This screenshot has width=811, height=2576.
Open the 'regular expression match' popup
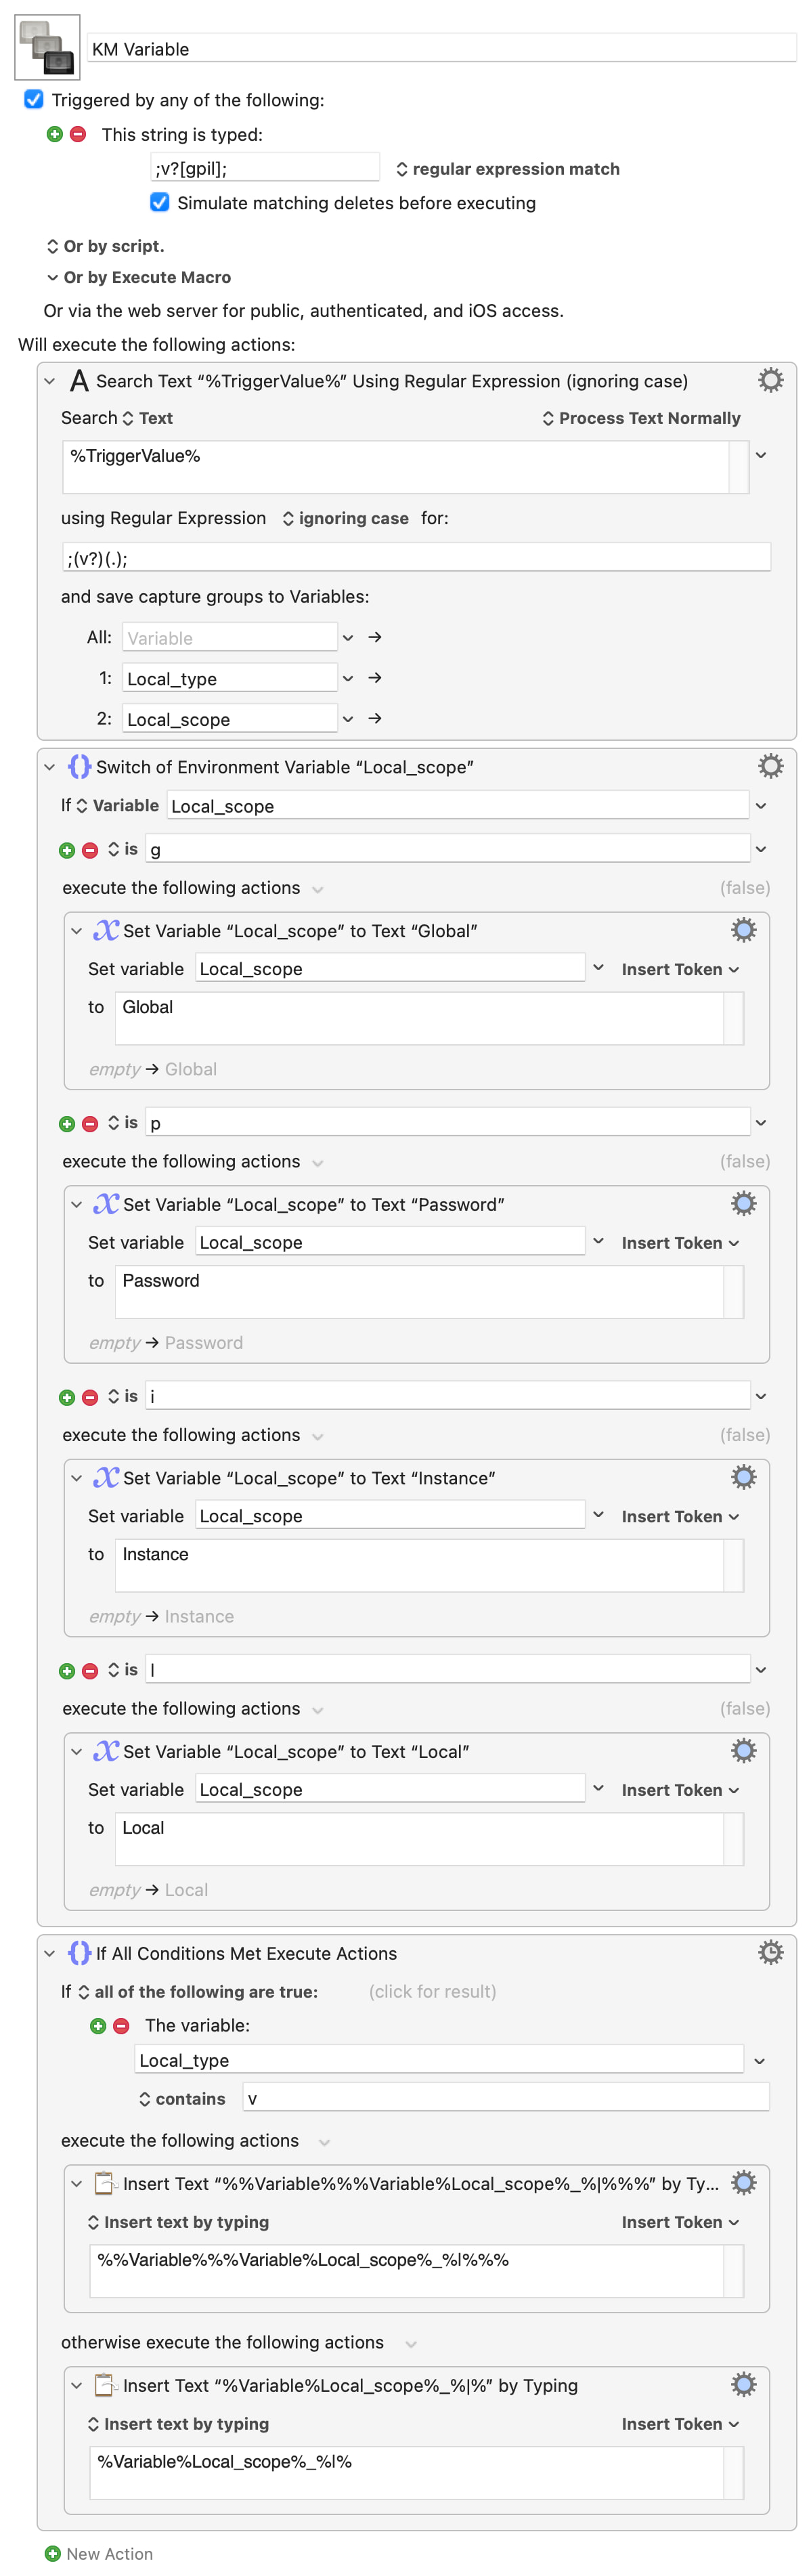tap(507, 169)
